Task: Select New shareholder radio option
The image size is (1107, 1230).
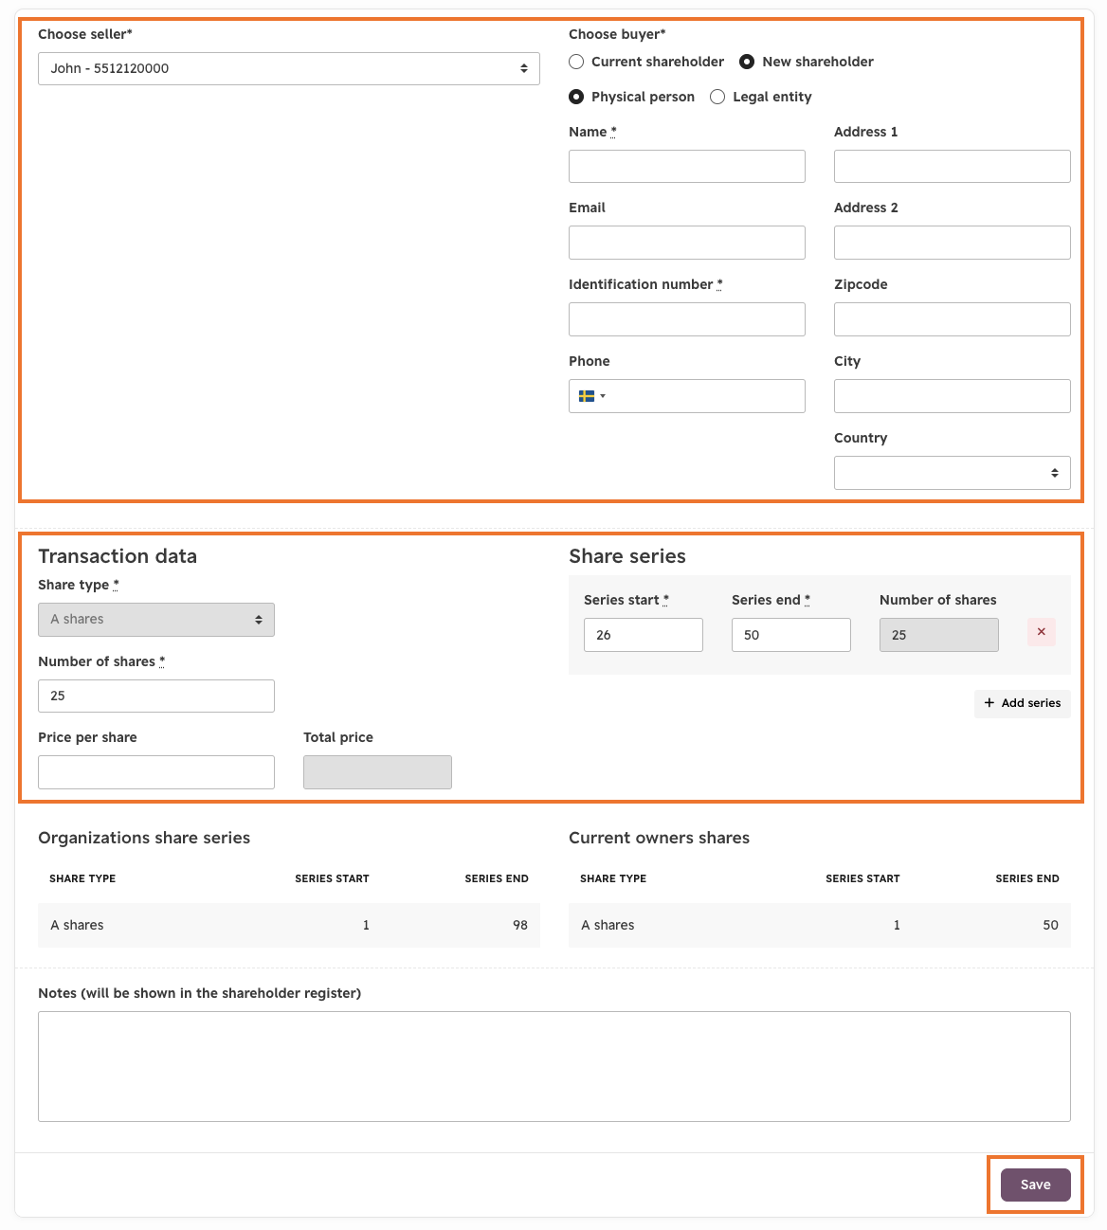Action: coord(747,62)
